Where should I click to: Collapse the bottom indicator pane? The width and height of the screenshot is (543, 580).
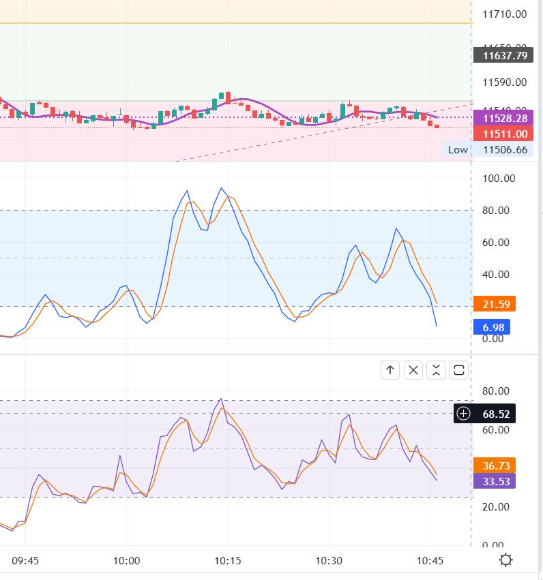[436, 370]
